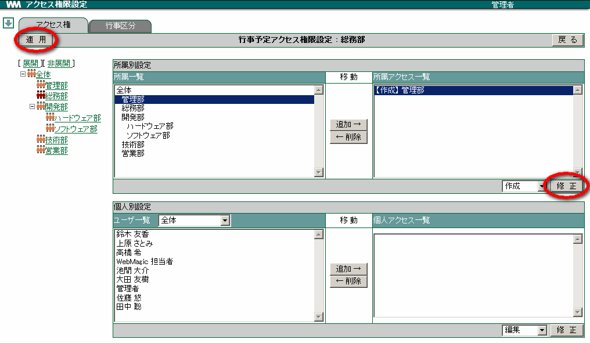Click the 非展開 collapse-all link

[59, 63]
